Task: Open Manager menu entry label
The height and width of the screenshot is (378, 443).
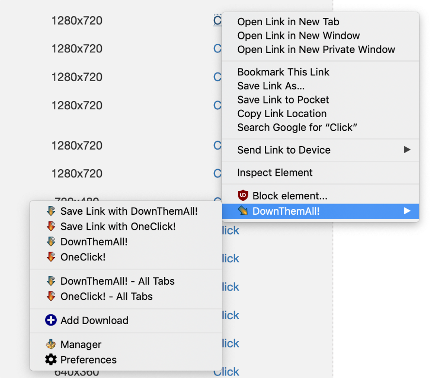Action: pyautogui.click(x=81, y=344)
